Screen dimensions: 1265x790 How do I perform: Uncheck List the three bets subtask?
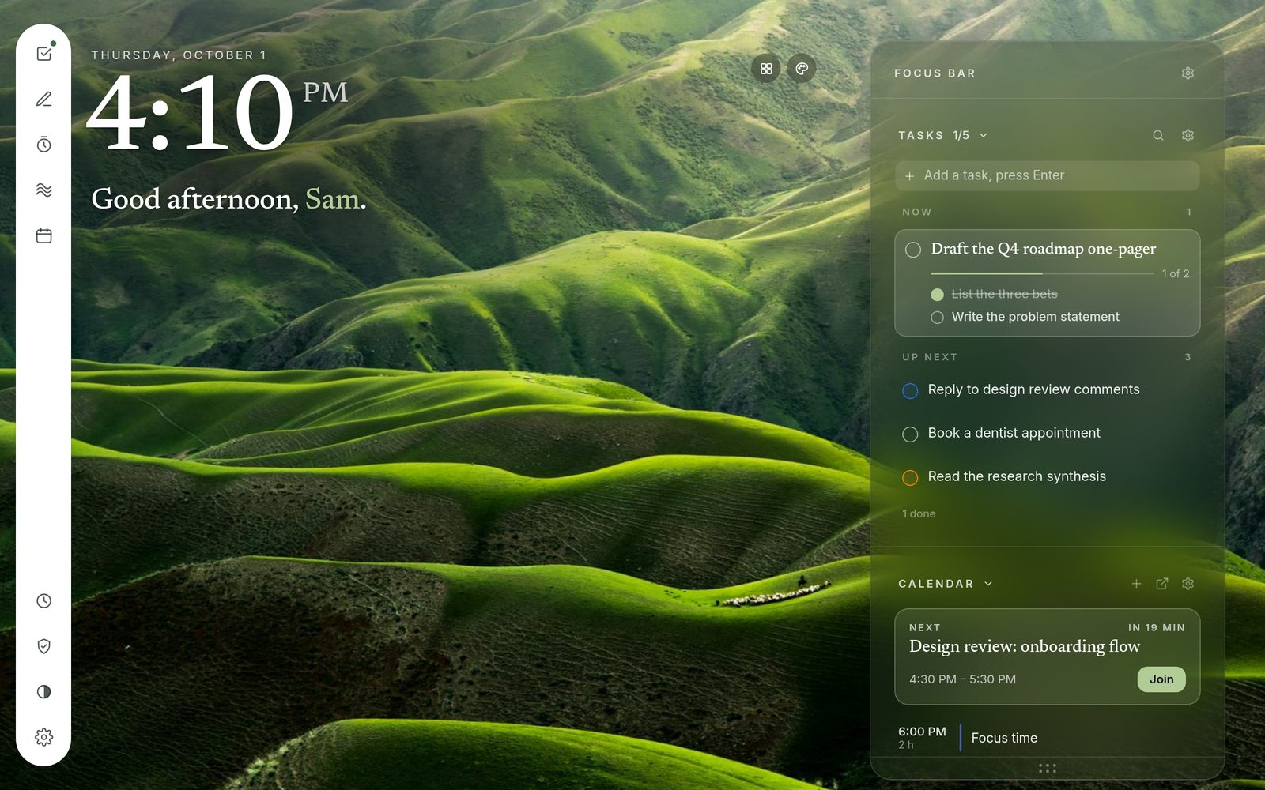[x=938, y=295]
